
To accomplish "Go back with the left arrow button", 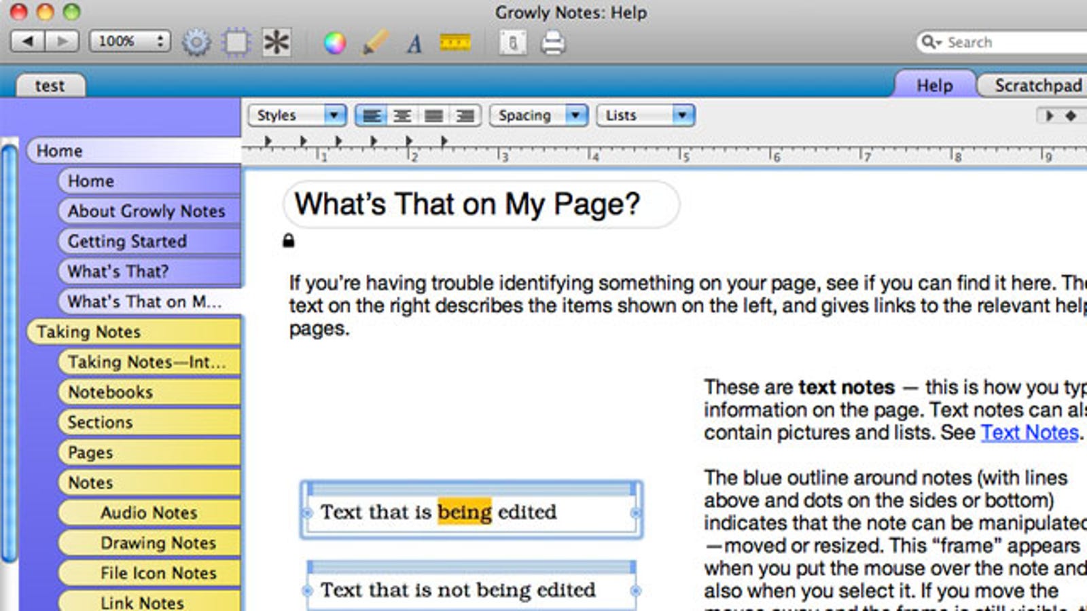I will tap(28, 41).
